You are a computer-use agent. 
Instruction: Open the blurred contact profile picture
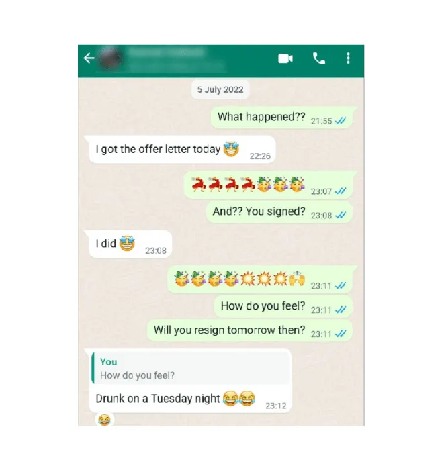[x=110, y=58]
